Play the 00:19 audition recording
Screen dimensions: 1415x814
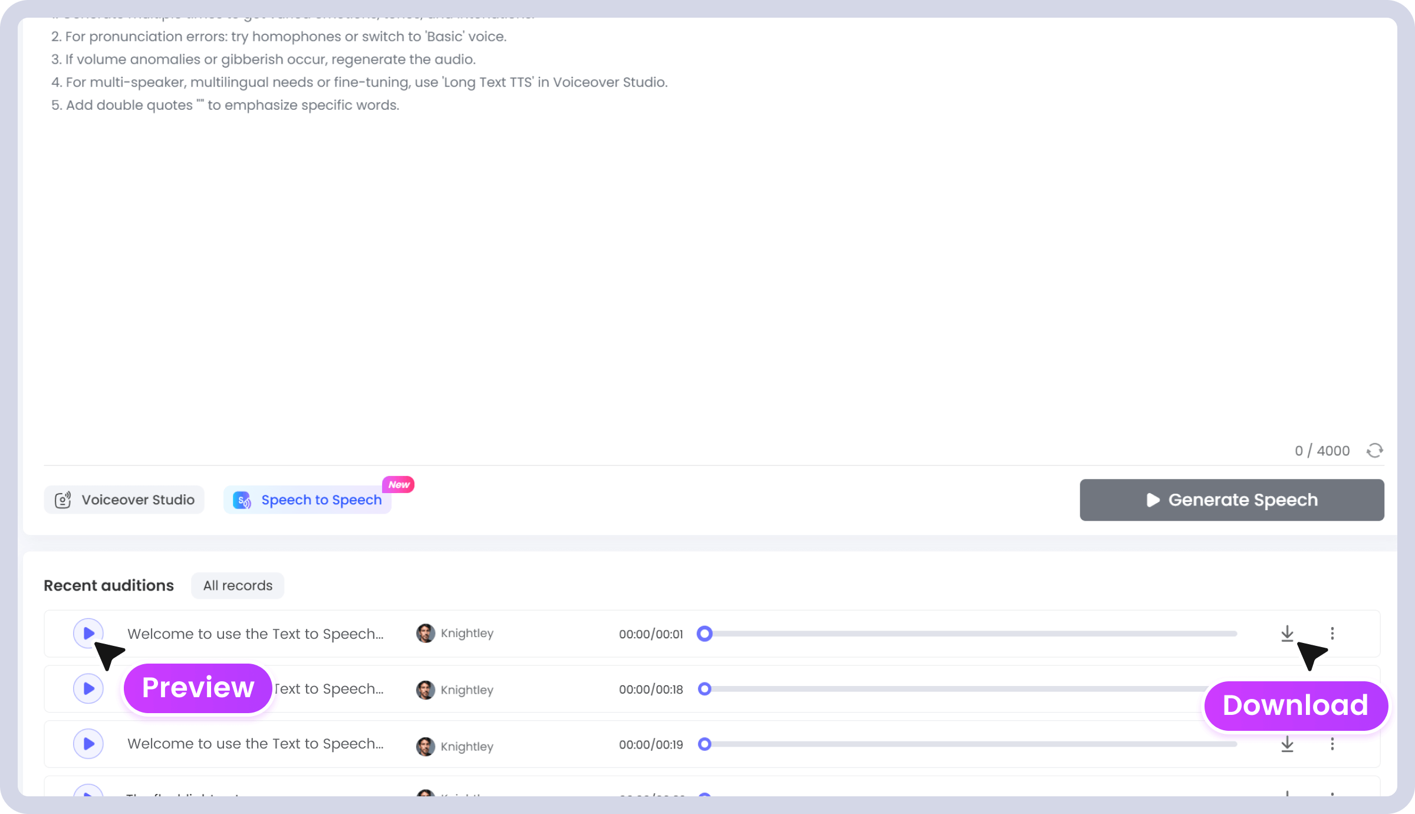click(88, 744)
